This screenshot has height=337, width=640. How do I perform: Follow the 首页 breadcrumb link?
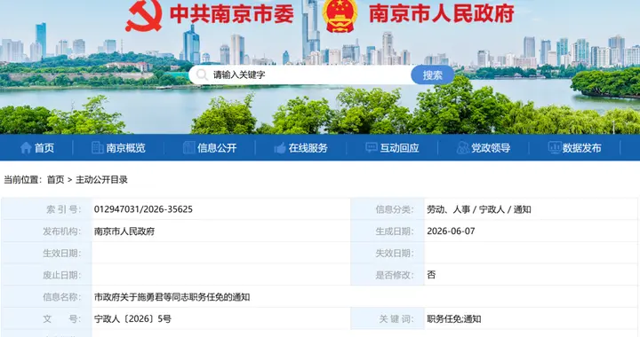coord(55,179)
